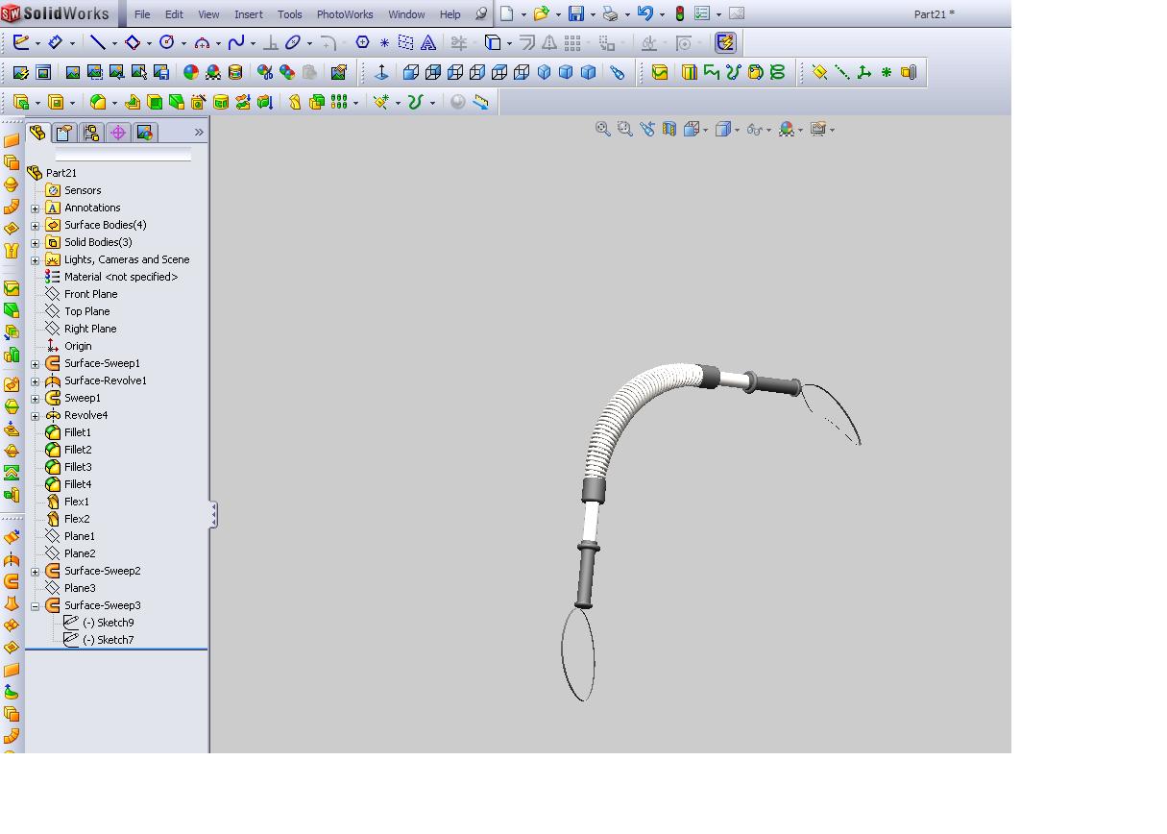1167x834 pixels.
Task: Click the Smart Dimension tool
Action: (56, 42)
